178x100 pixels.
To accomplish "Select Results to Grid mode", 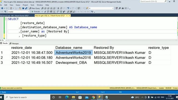I will 71,12.
